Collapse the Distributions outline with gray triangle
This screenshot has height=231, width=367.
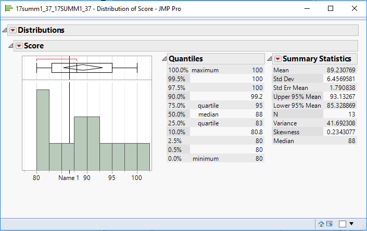(x=5, y=30)
